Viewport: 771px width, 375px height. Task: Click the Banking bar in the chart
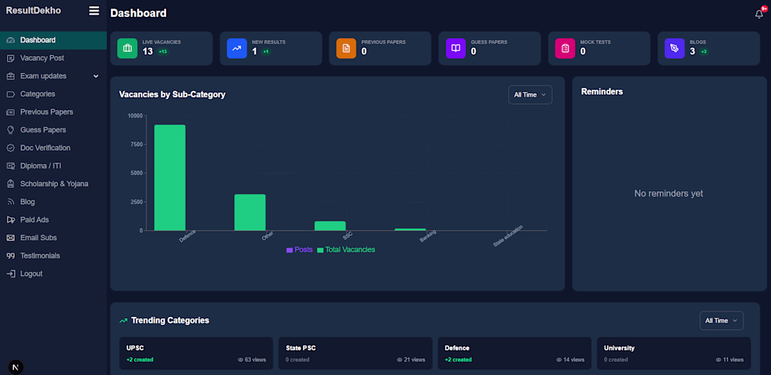point(410,229)
